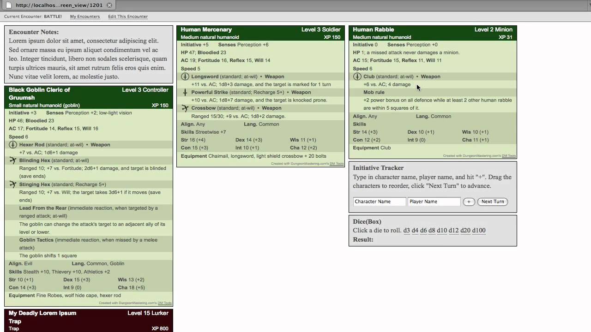Click Level 3 Controller label
The height and width of the screenshot is (332, 591).
coord(145,90)
